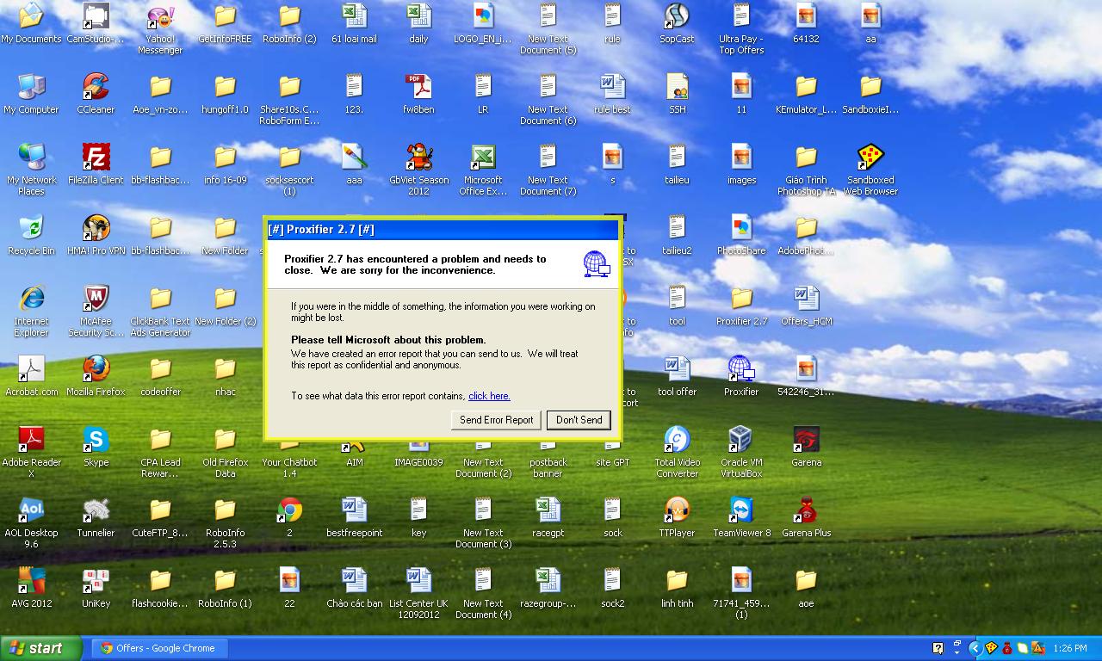Select the Tunnelier shortcut
The width and height of the screenshot is (1102, 661).
coord(96,517)
